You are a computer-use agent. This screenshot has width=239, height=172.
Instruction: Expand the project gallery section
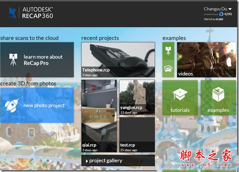118,160
